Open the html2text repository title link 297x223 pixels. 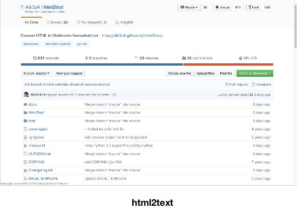click(54, 7)
